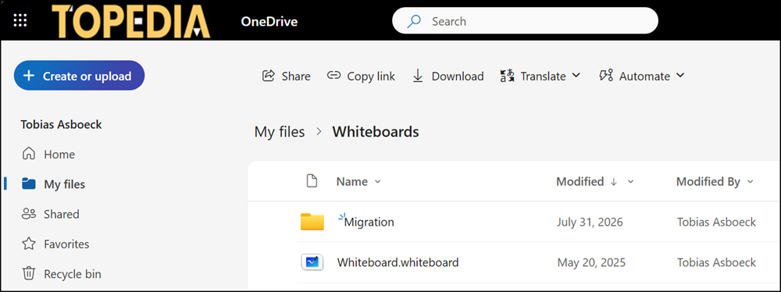Click My files breadcrumb link
This screenshot has height=292, width=781.
click(280, 132)
